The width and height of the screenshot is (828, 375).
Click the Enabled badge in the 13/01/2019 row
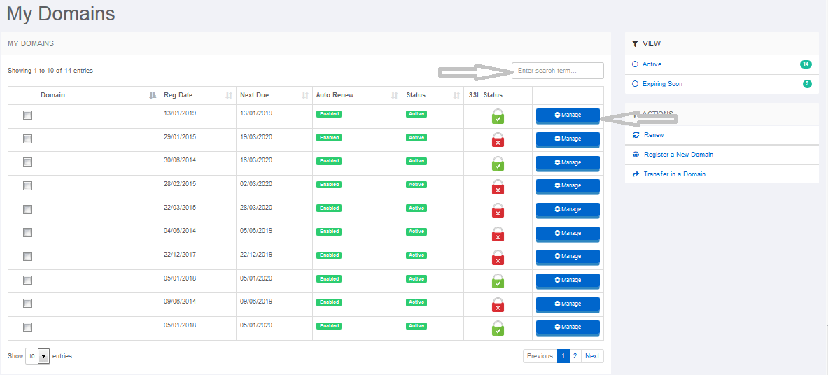329,114
